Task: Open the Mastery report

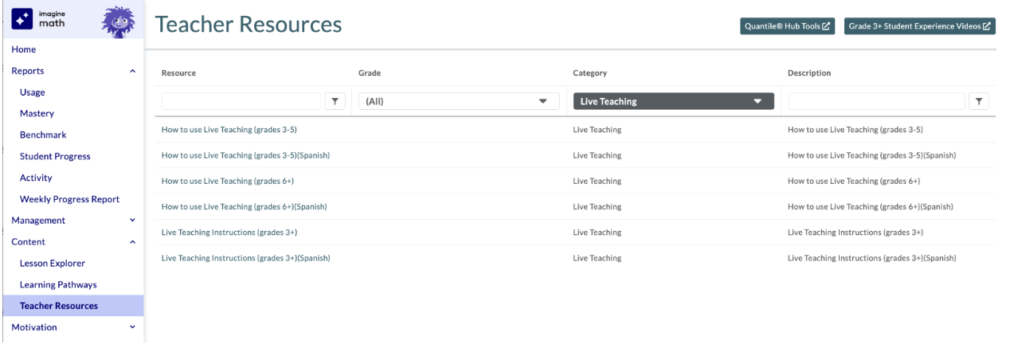Action: (x=37, y=114)
